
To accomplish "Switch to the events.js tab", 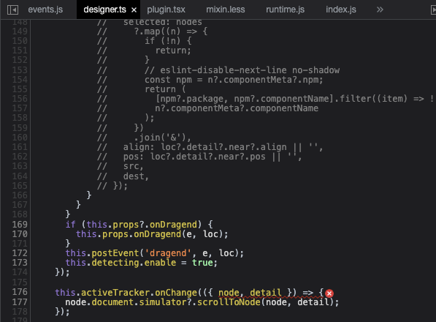I will (45, 10).
